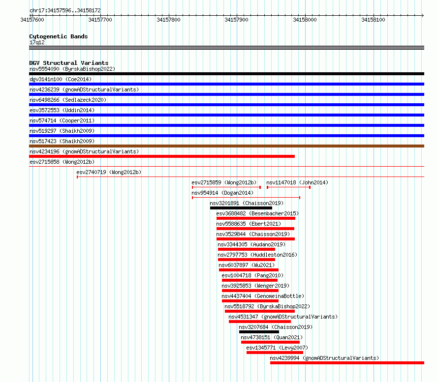Click ruler position 34157900

pos(236,20)
